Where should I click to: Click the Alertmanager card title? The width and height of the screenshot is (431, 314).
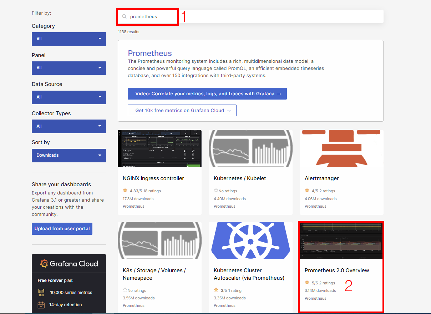click(322, 178)
